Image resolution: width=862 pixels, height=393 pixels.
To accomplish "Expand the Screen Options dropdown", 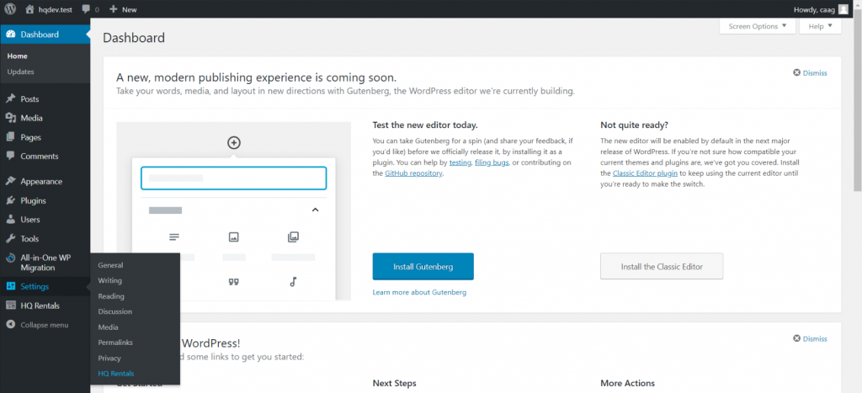I will (x=757, y=26).
